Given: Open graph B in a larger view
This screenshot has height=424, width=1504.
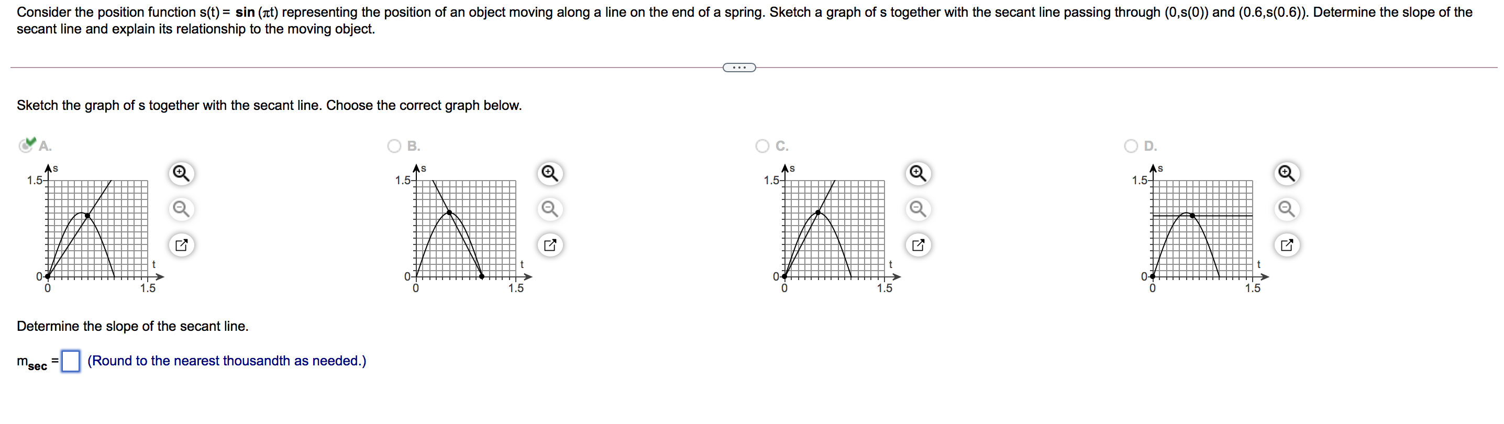Looking at the screenshot, I should click(549, 245).
